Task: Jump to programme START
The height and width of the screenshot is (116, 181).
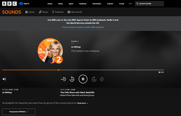Action: (x=63, y=79)
